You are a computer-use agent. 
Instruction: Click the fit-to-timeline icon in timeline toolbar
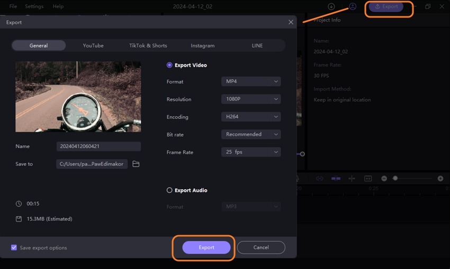(x=368, y=179)
